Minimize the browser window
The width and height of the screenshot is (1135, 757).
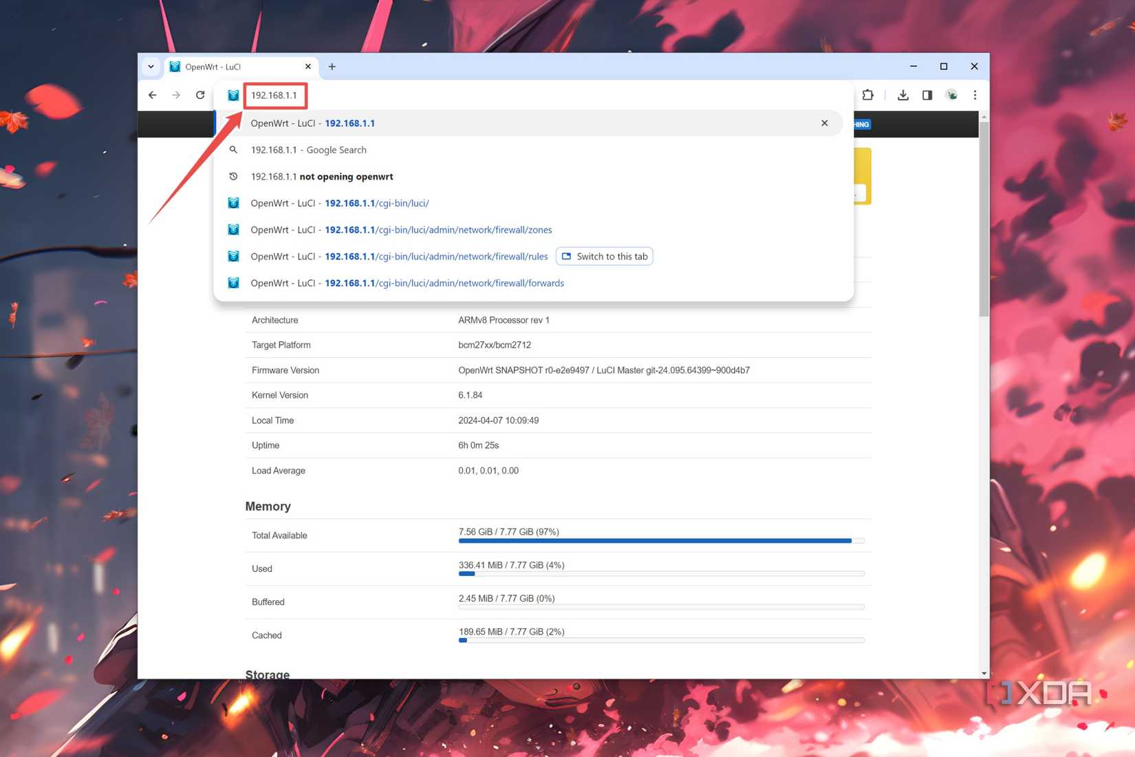tap(914, 67)
